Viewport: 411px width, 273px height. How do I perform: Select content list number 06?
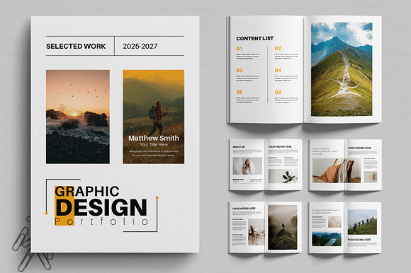[278, 92]
